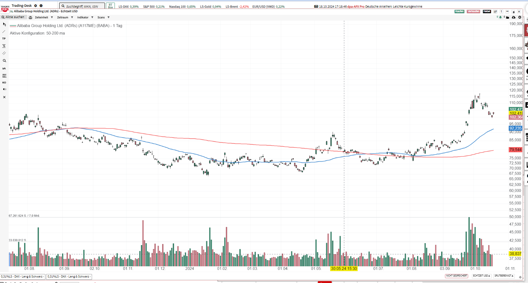Select first LS - DAX Lang & Schwarz tab
This screenshot has width=528, height=283.
click(23, 277)
